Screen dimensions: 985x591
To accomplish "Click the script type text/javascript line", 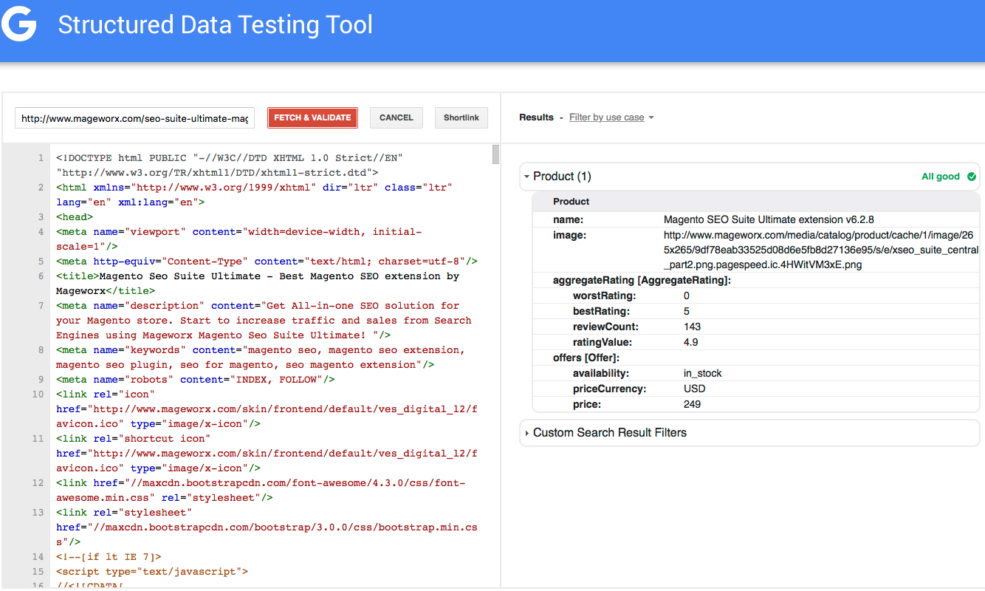I will (152, 572).
